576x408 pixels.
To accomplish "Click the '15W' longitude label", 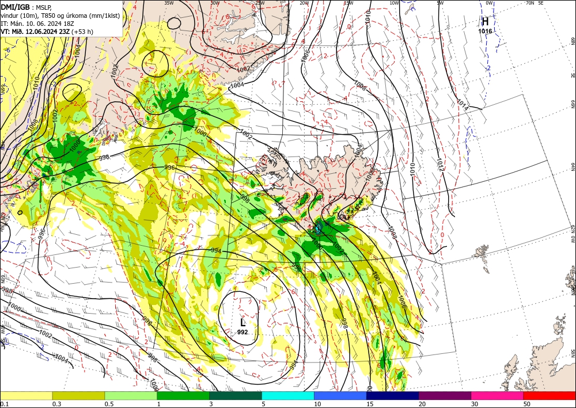I will coord(348,3).
